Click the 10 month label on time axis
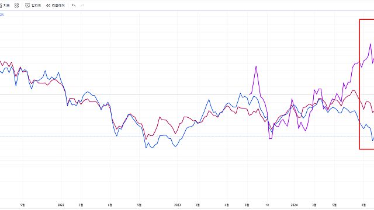Screen dimensions: 374x210 267,205
